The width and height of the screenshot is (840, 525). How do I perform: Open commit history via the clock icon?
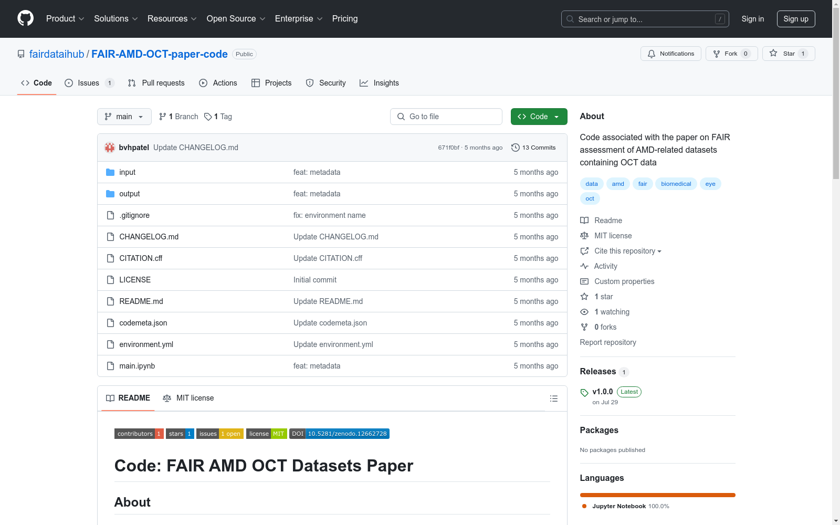[515, 148]
